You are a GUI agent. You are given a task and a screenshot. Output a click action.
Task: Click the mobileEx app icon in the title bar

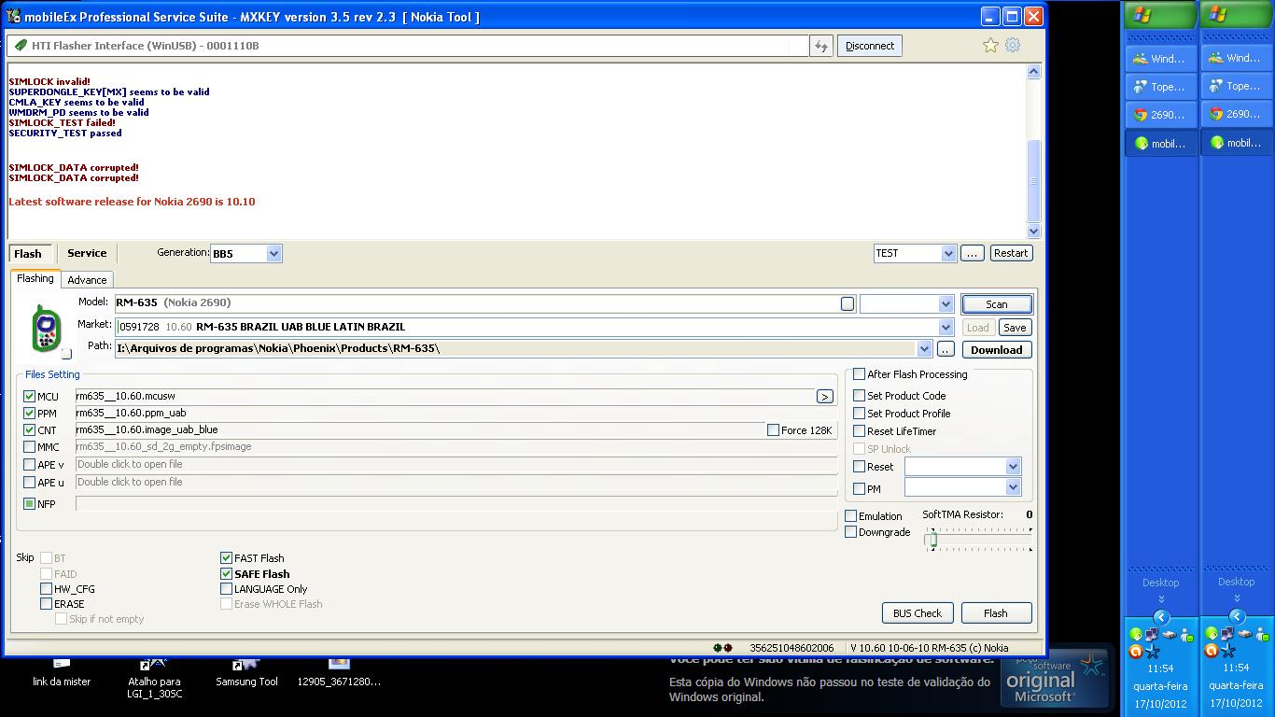click(14, 17)
